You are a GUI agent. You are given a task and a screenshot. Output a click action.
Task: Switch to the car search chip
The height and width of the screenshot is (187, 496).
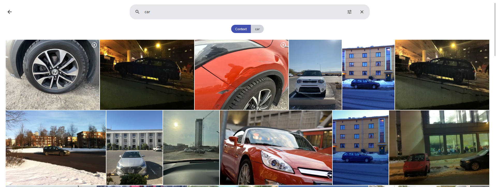(257, 29)
